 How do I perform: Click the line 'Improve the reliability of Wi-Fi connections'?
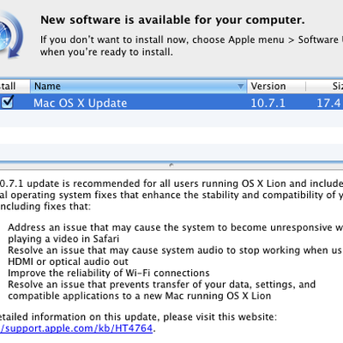point(109,273)
